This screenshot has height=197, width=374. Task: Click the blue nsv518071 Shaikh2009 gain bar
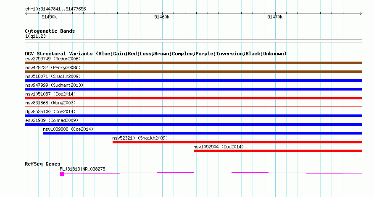coord(193,80)
